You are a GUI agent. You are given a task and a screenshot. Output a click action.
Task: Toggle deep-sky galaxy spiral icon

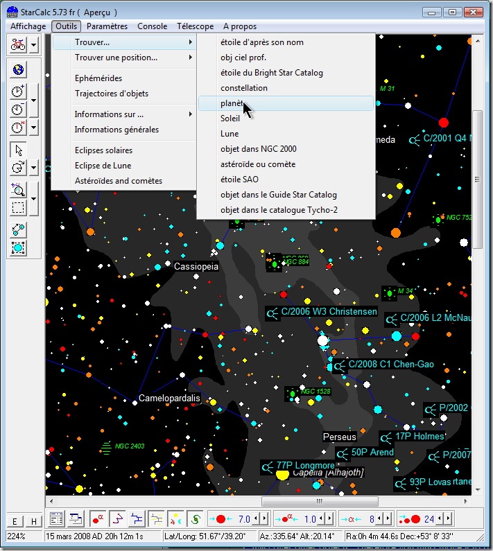(195, 518)
